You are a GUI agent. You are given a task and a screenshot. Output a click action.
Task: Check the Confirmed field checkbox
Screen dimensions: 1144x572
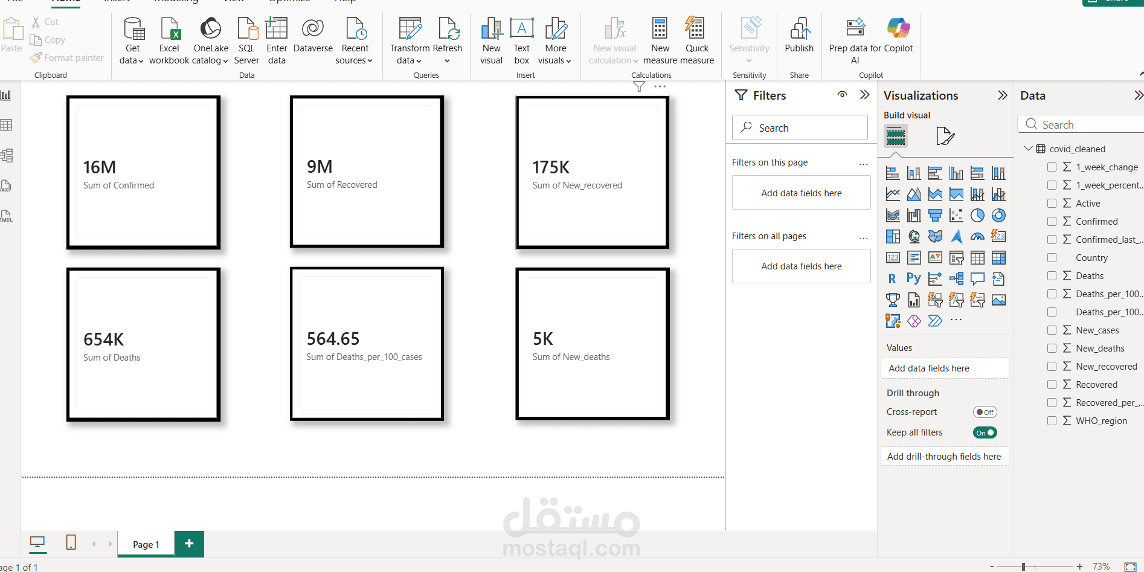(x=1052, y=222)
